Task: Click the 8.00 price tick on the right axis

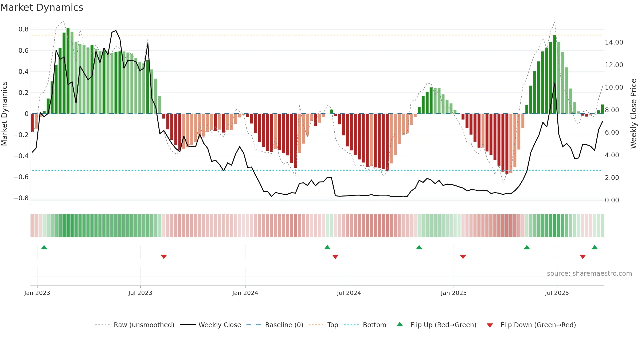Action: [612, 110]
